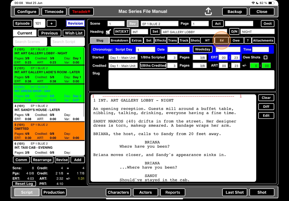Select scene 5 OMITTED
The width and height of the screenshot is (289, 201).
[x=49, y=131]
